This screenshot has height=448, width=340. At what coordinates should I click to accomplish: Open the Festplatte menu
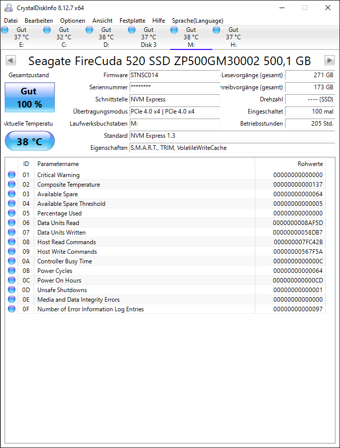(x=132, y=21)
